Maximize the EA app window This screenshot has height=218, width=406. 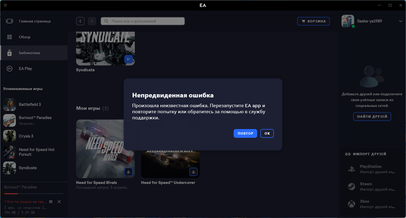(x=390, y=5)
